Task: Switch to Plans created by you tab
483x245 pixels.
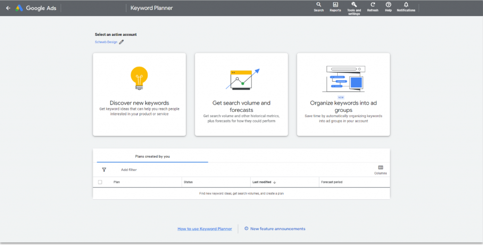Action: pyautogui.click(x=152, y=156)
